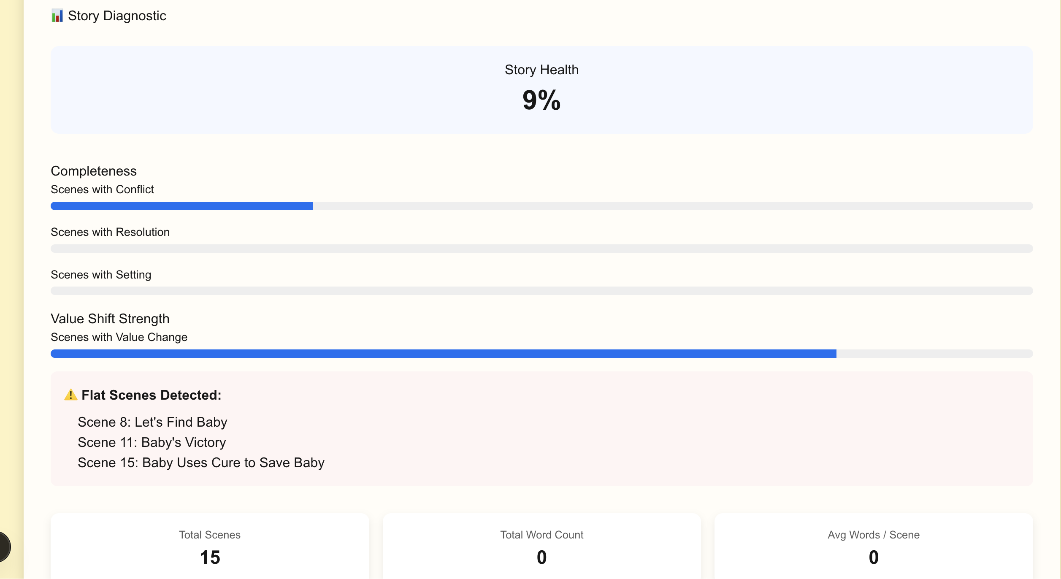This screenshot has width=1061, height=579.
Task: Click the warning triangle icon
Action: click(x=70, y=395)
